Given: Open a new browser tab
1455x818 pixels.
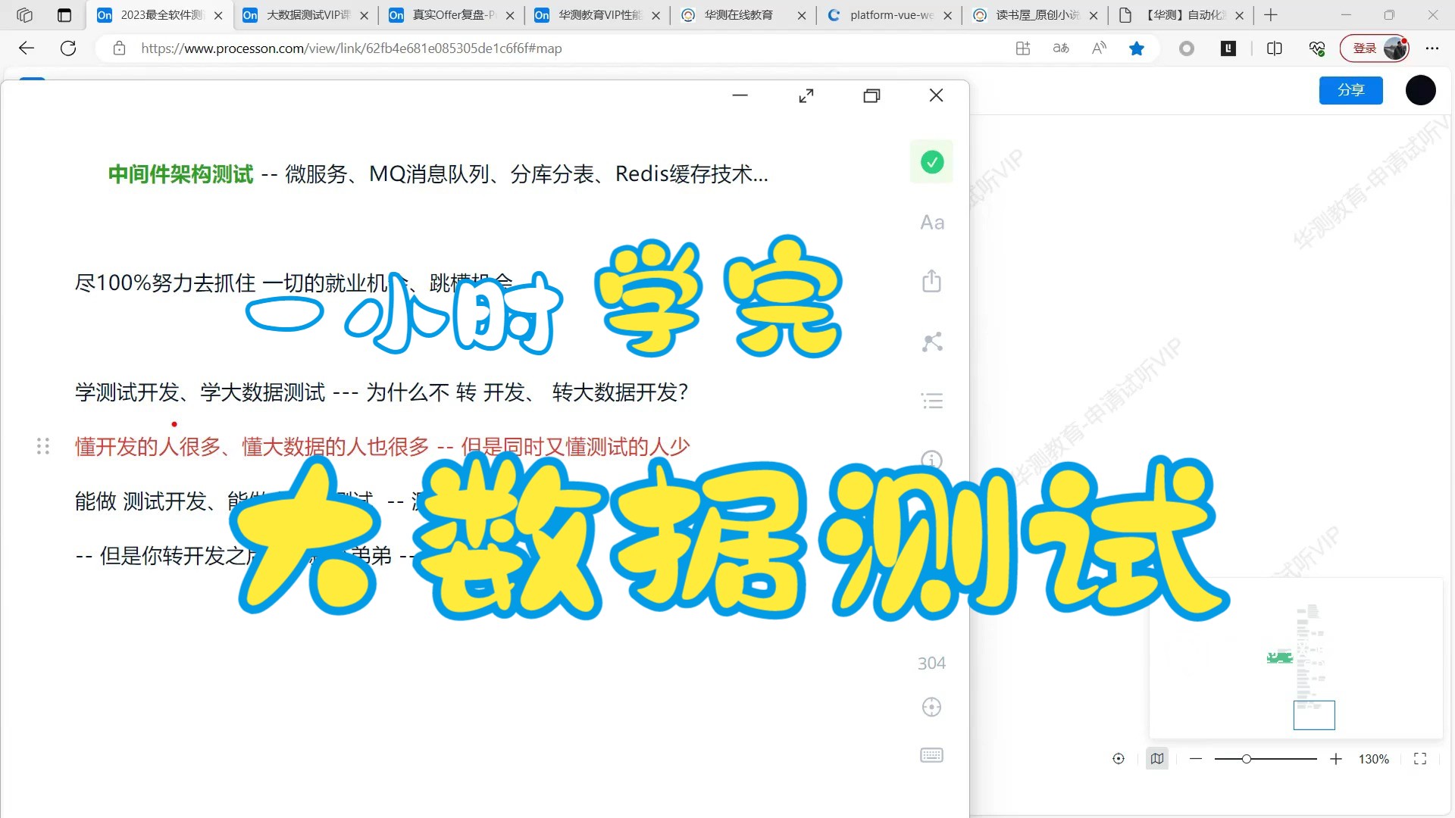Looking at the screenshot, I should click(x=1271, y=14).
